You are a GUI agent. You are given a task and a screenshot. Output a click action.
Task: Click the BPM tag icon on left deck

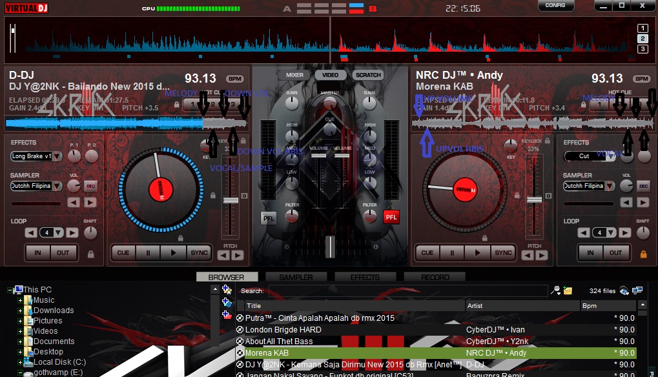pyautogui.click(x=234, y=78)
